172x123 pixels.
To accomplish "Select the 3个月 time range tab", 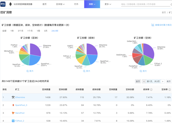I will pyautogui.click(x=21, y=31).
